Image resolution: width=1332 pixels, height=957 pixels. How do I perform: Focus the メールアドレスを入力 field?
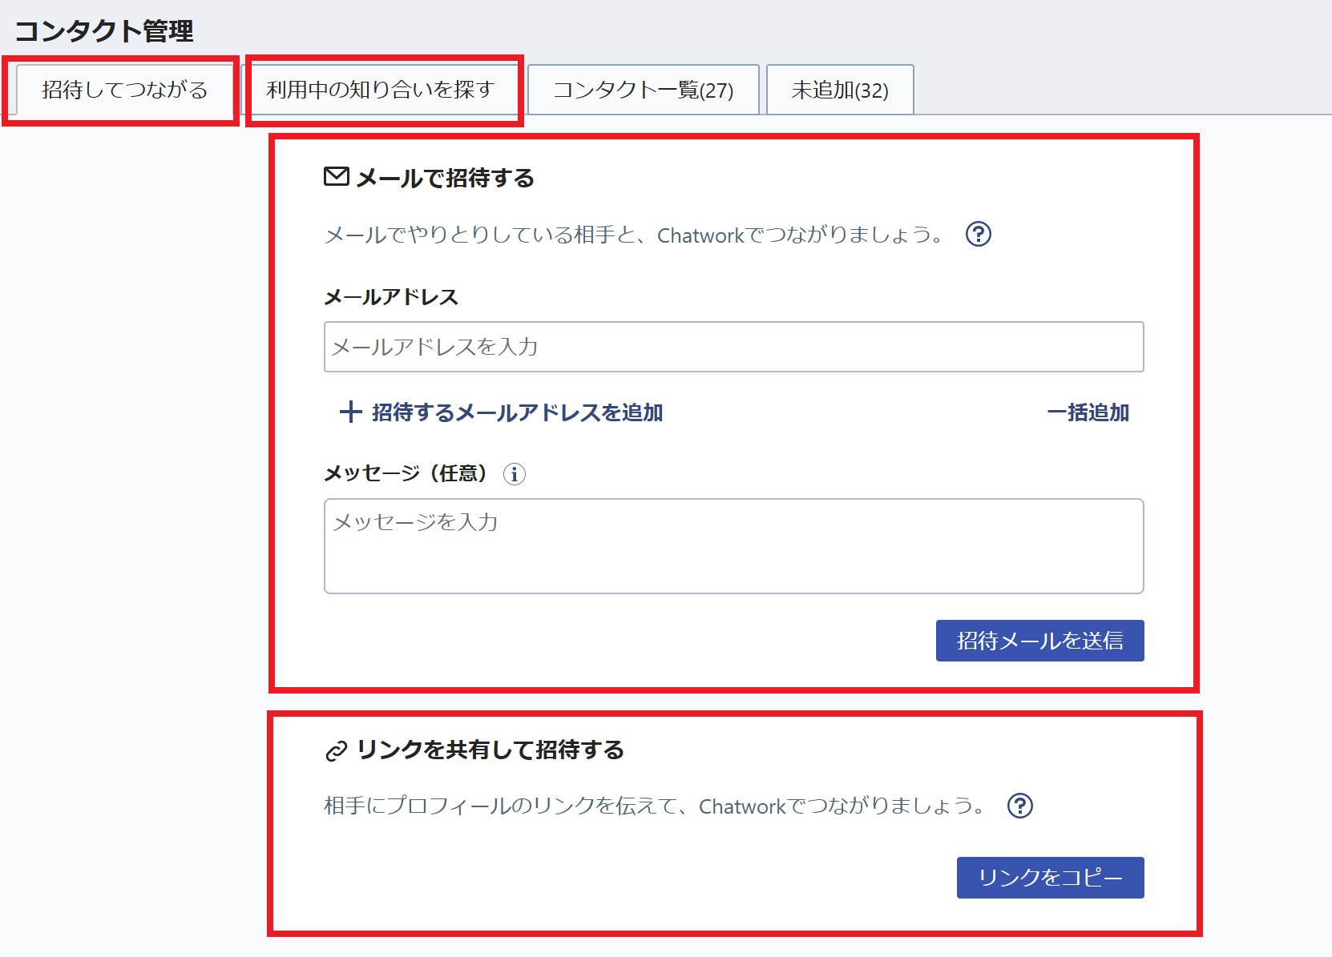point(733,347)
